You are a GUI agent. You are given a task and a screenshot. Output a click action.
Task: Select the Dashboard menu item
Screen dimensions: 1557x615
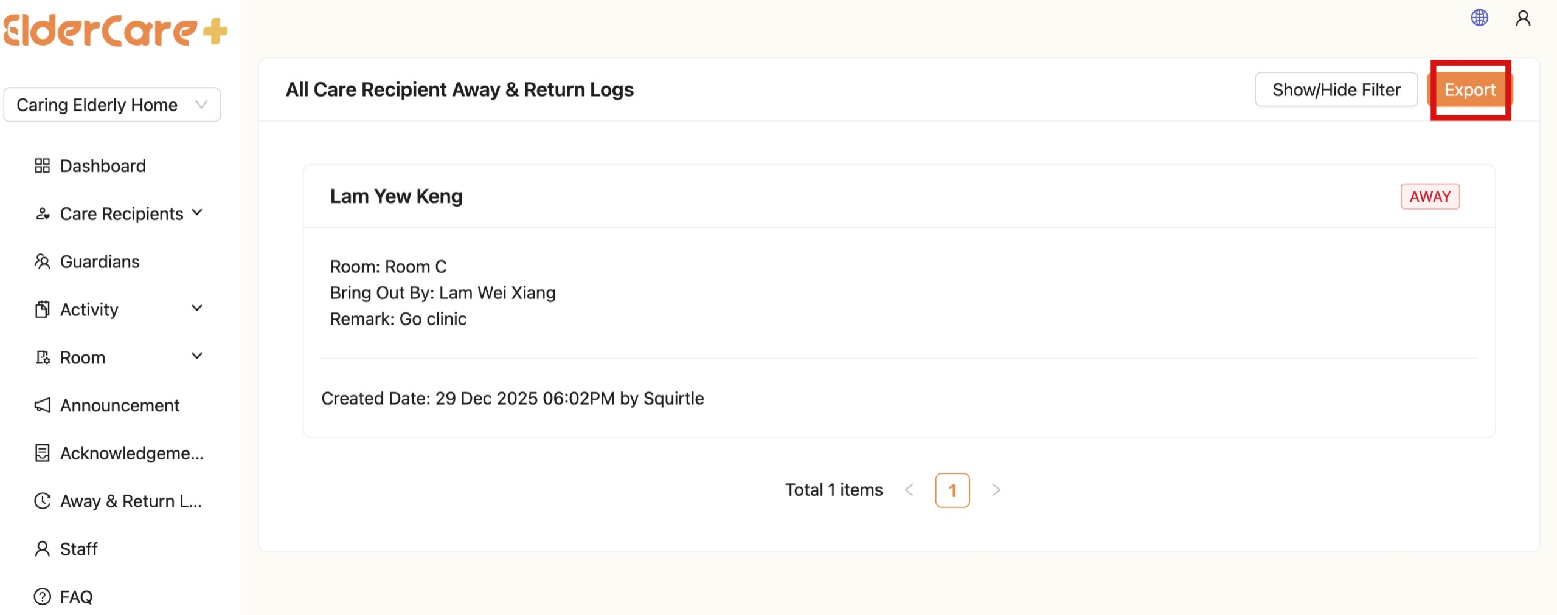click(x=102, y=165)
